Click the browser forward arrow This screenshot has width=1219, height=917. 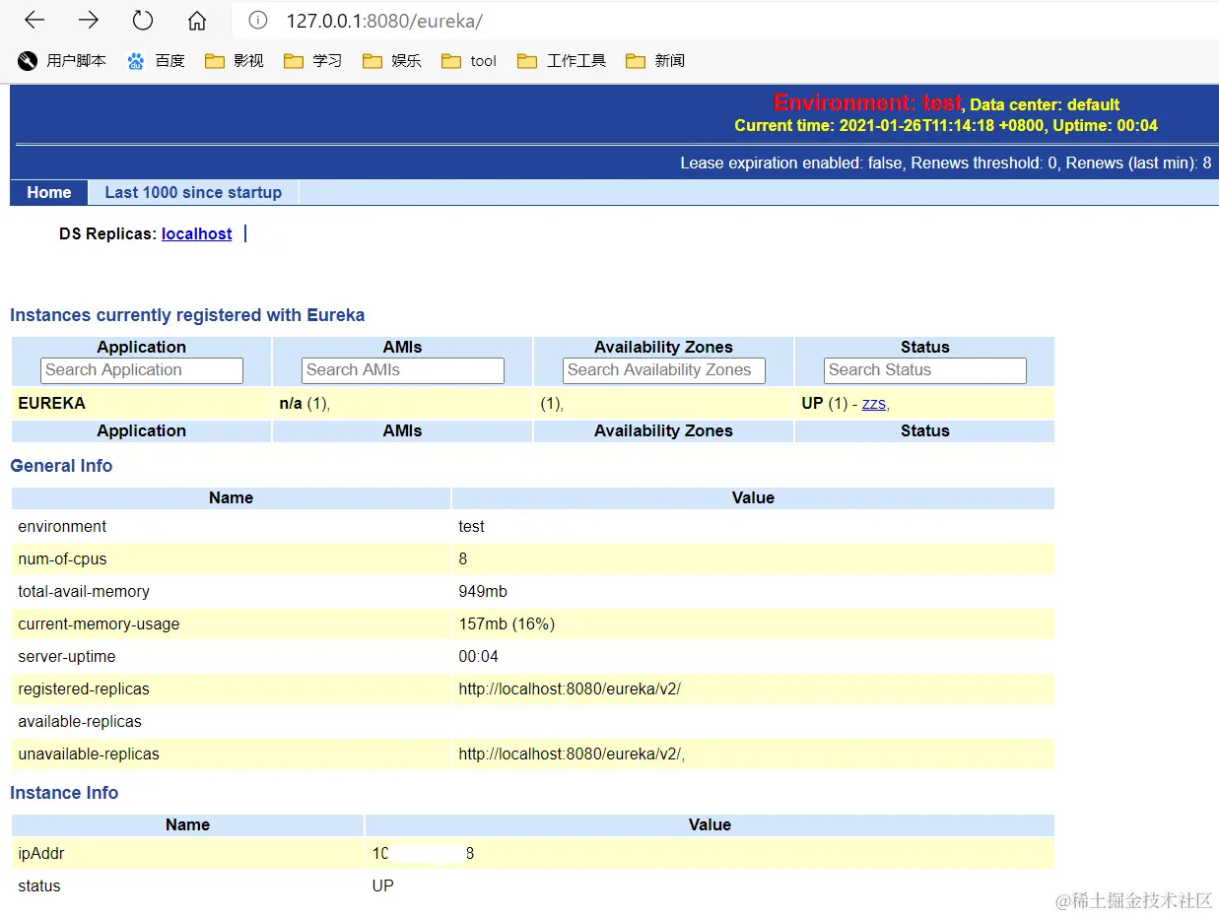point(89,20)
